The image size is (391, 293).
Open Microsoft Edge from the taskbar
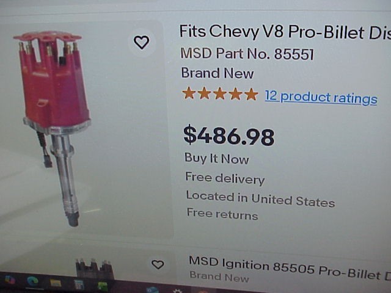click(32, 281)
